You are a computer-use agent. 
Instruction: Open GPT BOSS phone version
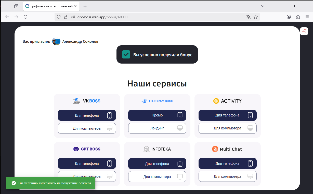pos(87,163)
